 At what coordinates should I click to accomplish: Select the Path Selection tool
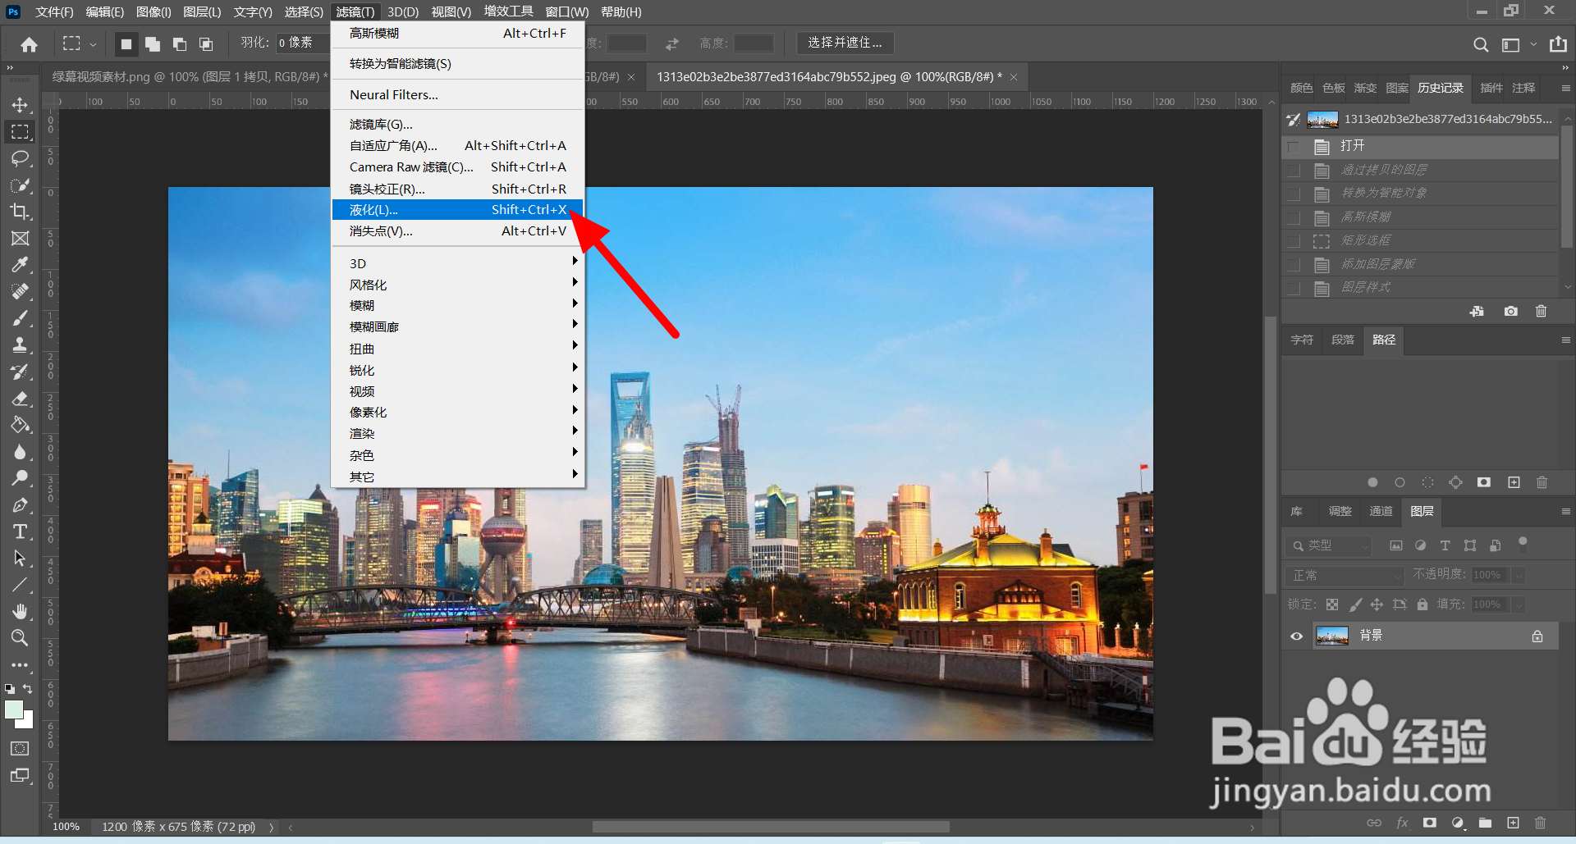pos(20,559)
